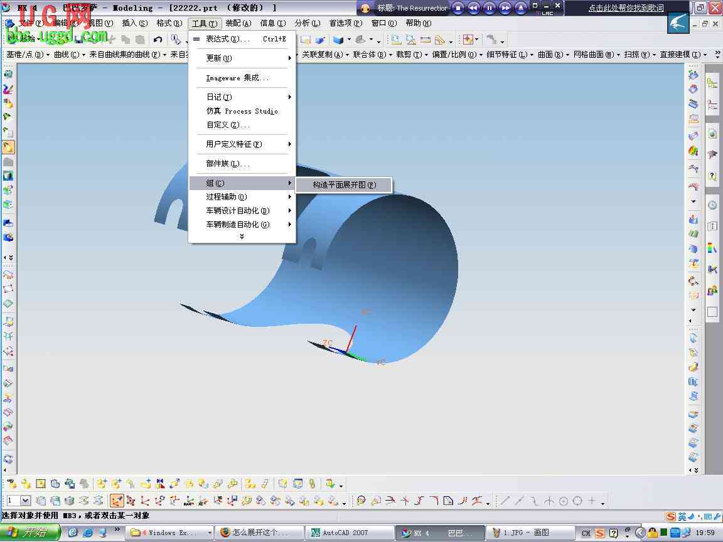
Task: Expand 日记 (T) submenu
Action: (x=242, y=97)
